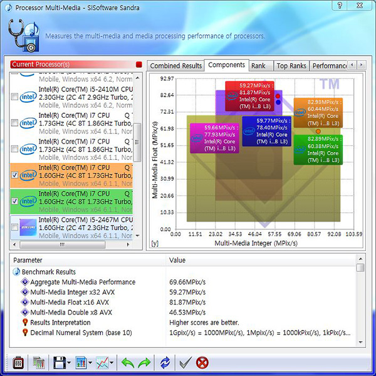The height and width of the screenshot is (376, 376).
Task: Click the Results Interpretation pin icon
Action: [25, 322]
